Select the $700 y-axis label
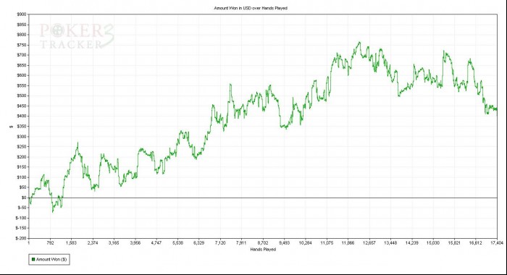 click(x=22, y=55)
